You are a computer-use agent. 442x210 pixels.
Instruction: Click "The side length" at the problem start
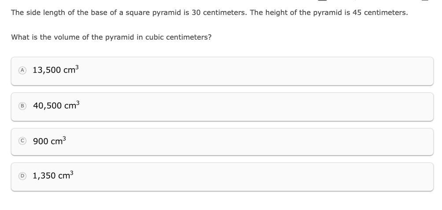pyautogui.click(x=35, y=13)
